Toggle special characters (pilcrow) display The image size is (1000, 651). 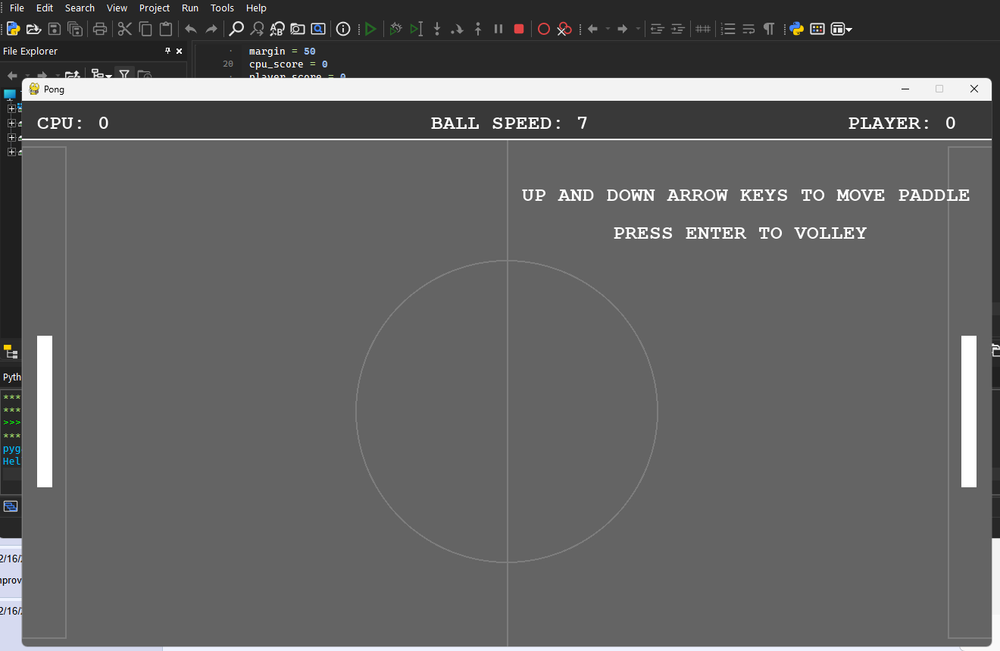769,29
